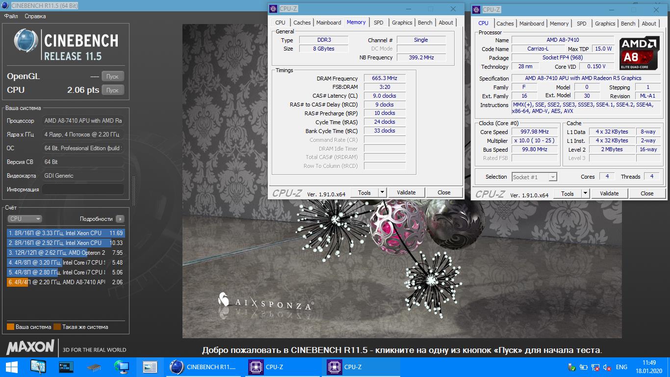
Task: Open Bench tab in CPU-Z Memory window
Action: coord(425,23)
